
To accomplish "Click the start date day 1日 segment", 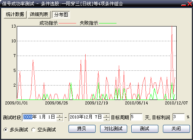I will point(51,117).
